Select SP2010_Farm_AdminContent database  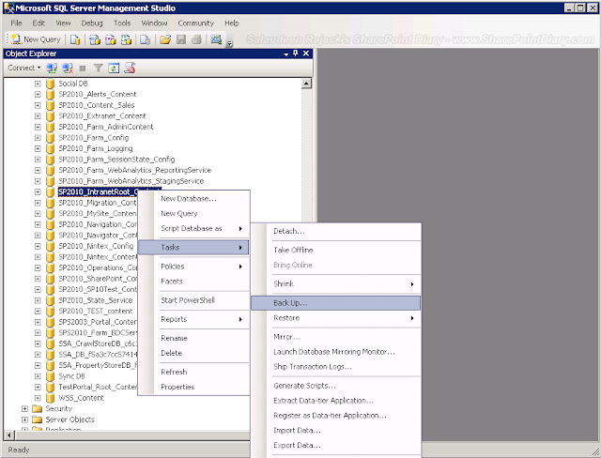click(106, 127)
